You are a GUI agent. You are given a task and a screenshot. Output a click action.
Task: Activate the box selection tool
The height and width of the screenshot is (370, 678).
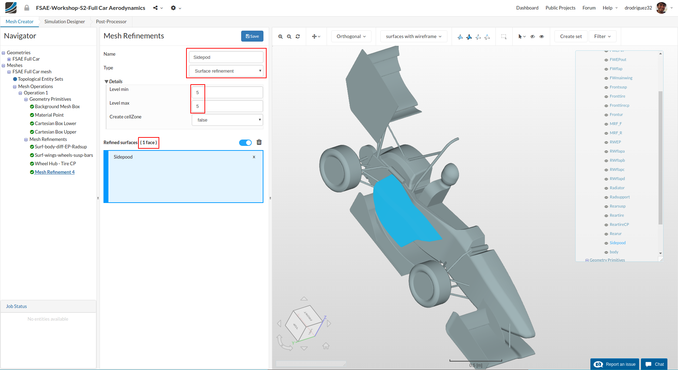[x=504, y=37]
